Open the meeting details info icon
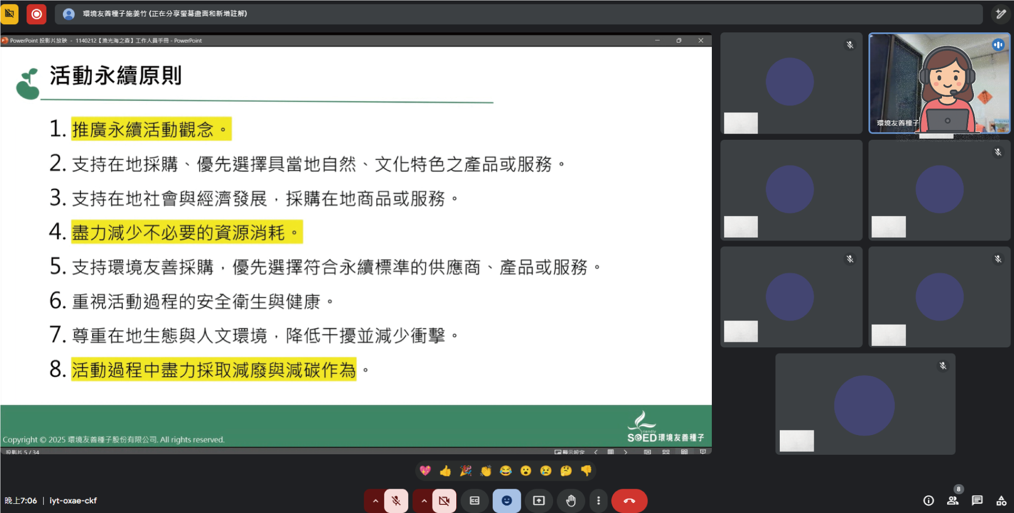This screenshot has width=1014, height=513. pos(928,501)
